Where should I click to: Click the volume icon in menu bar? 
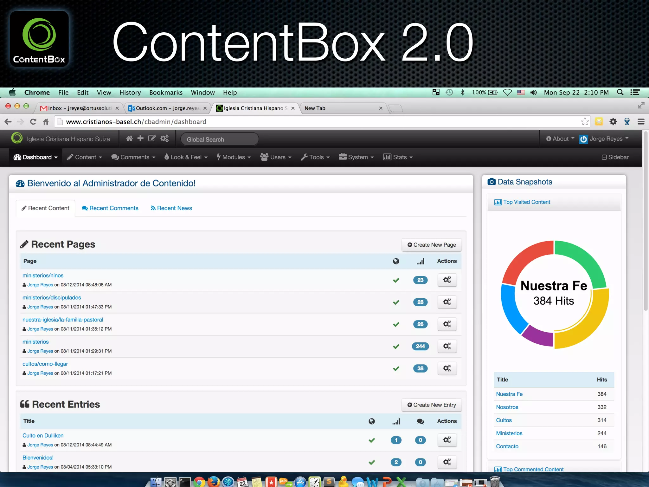click(534, 92)
